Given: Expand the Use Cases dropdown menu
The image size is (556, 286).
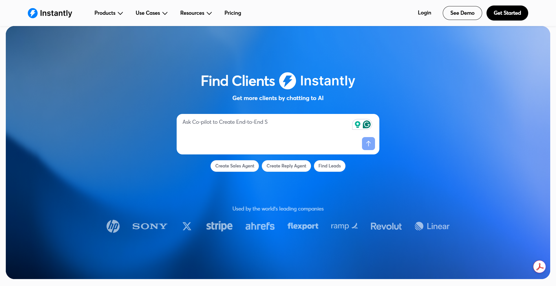Looking at the screenshot, I should pos(151,13).
